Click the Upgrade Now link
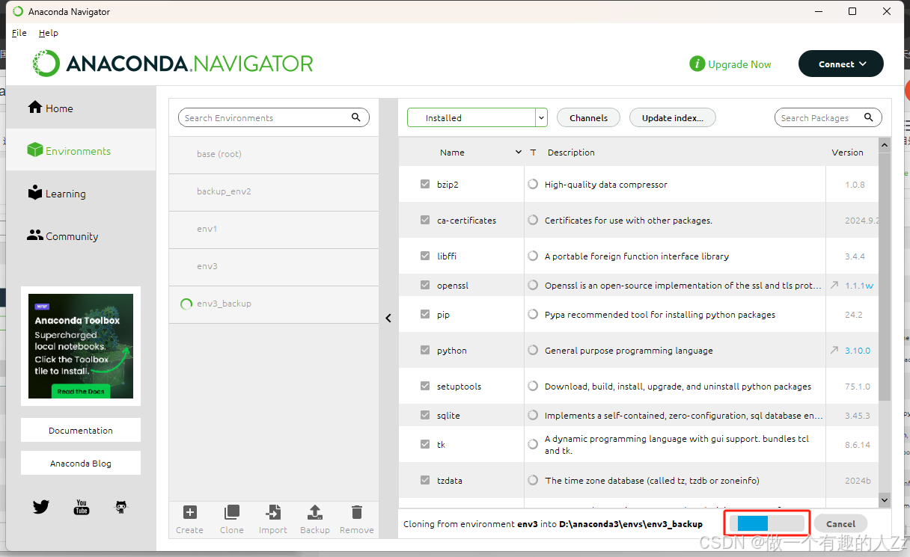The height and width of the screenshot is (557, 910). click(739, 64)
